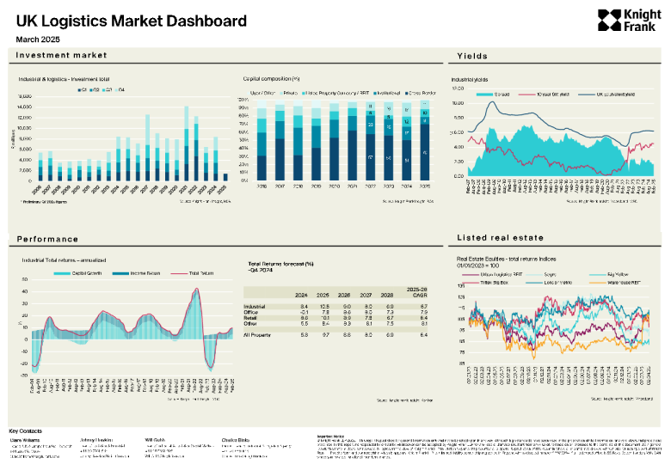Screen dimensions: 671x464
Task: Click the Q1 legend marker in investment chart
Action: click(x=79, y=89)
